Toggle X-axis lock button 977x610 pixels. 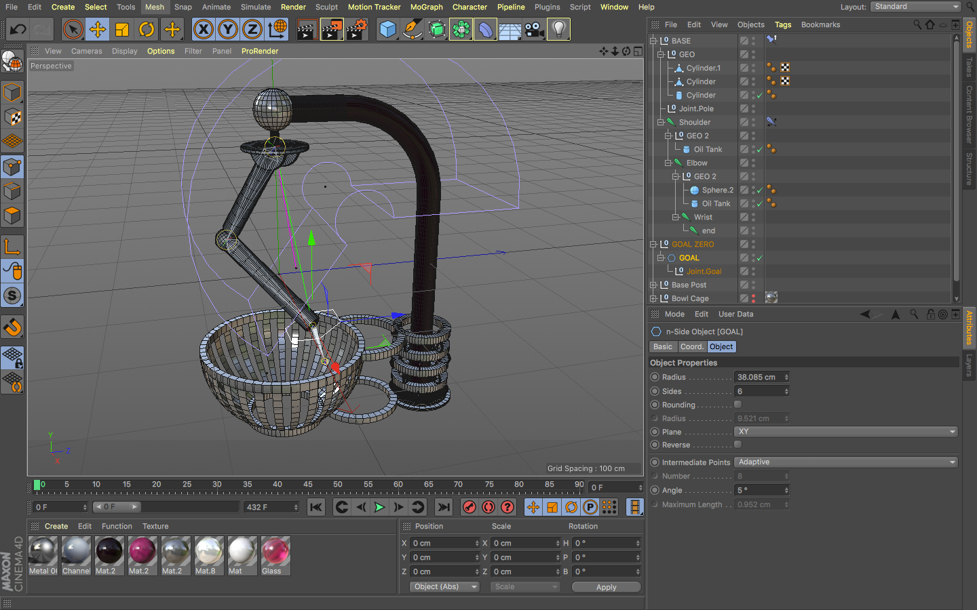tap(203, 29)
